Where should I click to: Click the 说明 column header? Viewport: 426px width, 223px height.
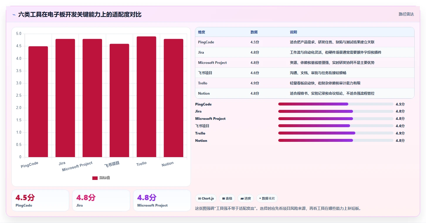click(x=293, y=32)
